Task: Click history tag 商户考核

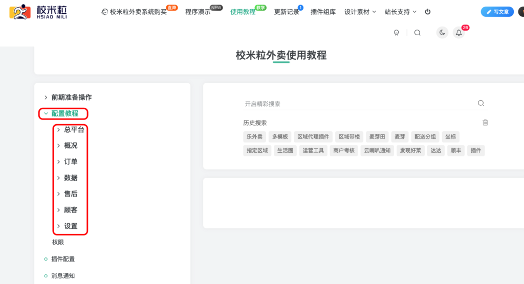Action: [x=343, y=151]
